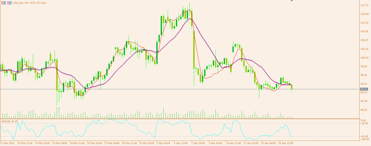Click the '18 Mar 12:00' time axis label
This screenshot has width=371, height=146.
coord(25,143)
